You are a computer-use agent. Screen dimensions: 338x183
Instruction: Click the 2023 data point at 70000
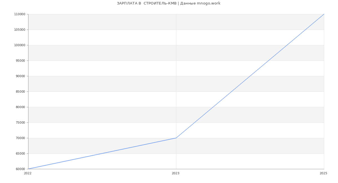coord(176,138)
